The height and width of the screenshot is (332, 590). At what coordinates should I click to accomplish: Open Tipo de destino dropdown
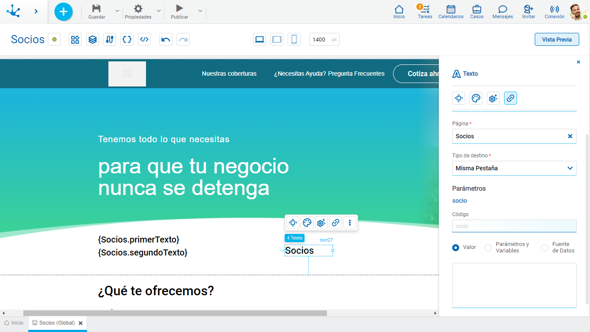click(514, 168)
